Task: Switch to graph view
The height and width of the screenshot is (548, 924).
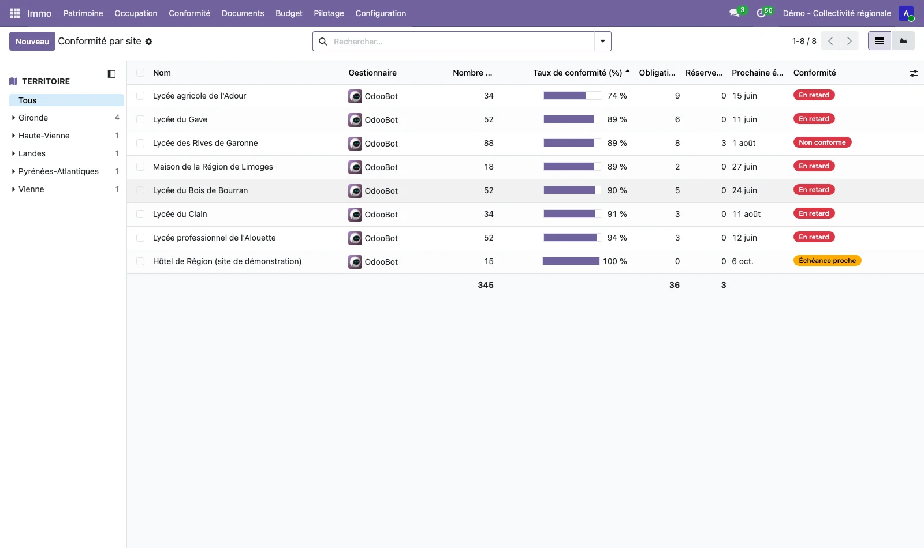Action: (903, 41)
